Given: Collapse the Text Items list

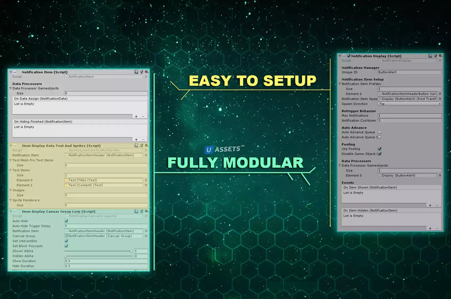Looking at the screenshot, I should [x=11, y=170].
